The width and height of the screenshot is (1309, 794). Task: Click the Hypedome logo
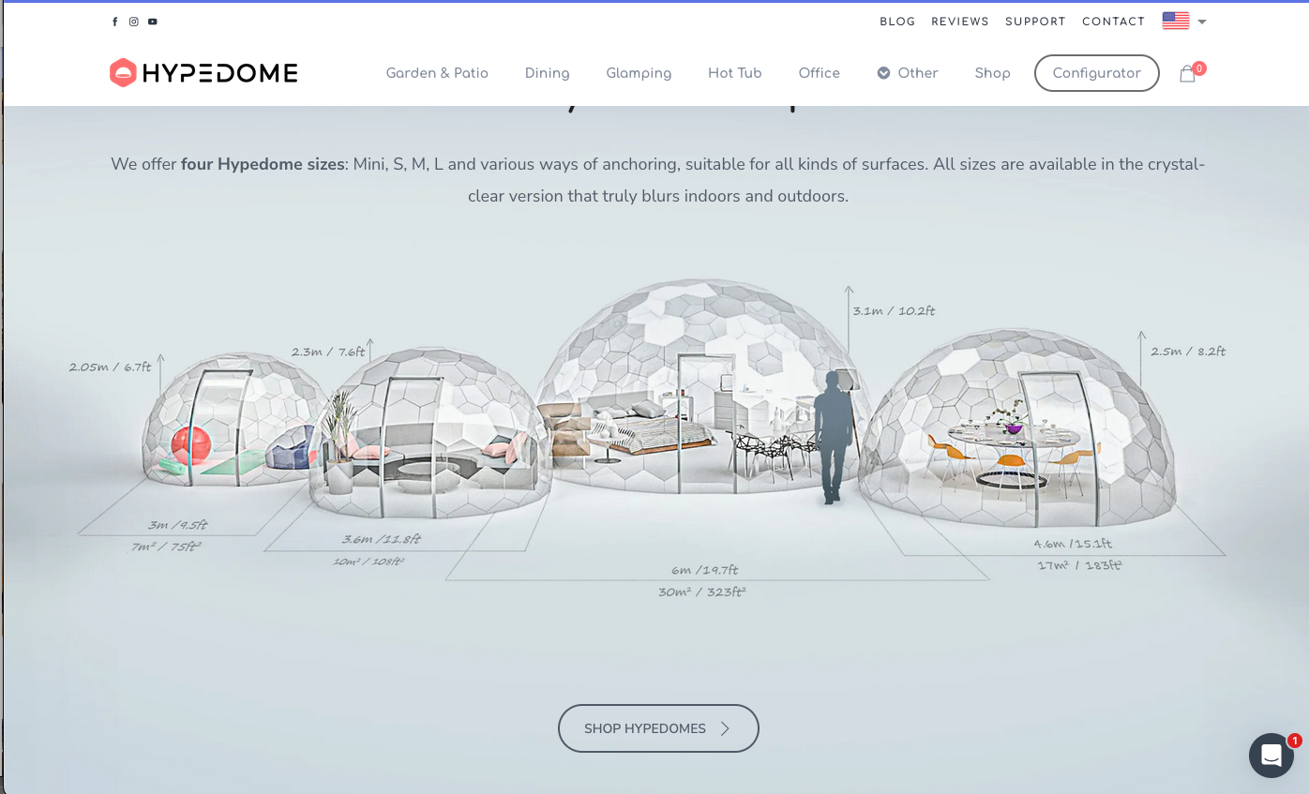click(x=203, y=72)
